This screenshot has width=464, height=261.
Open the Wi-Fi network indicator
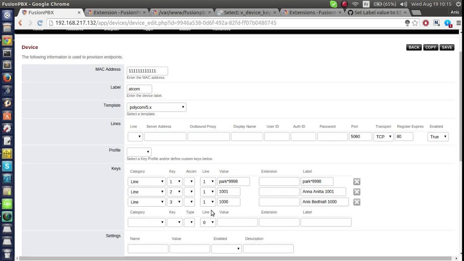point(355,4)
